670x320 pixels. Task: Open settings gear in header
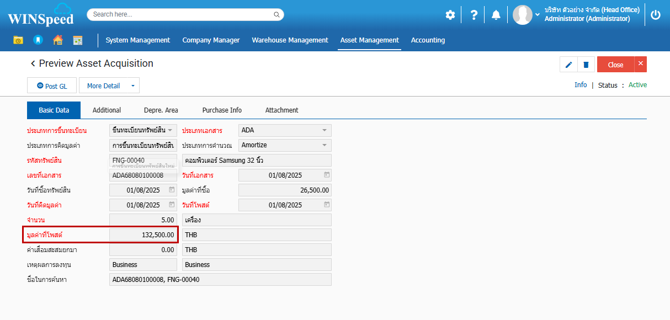[450, 15]
